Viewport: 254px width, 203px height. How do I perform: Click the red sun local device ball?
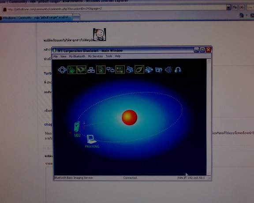130,118
